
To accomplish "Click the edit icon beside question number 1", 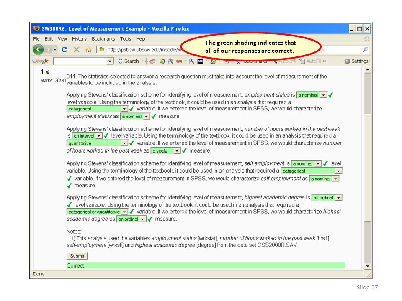I will coord(47,72).
